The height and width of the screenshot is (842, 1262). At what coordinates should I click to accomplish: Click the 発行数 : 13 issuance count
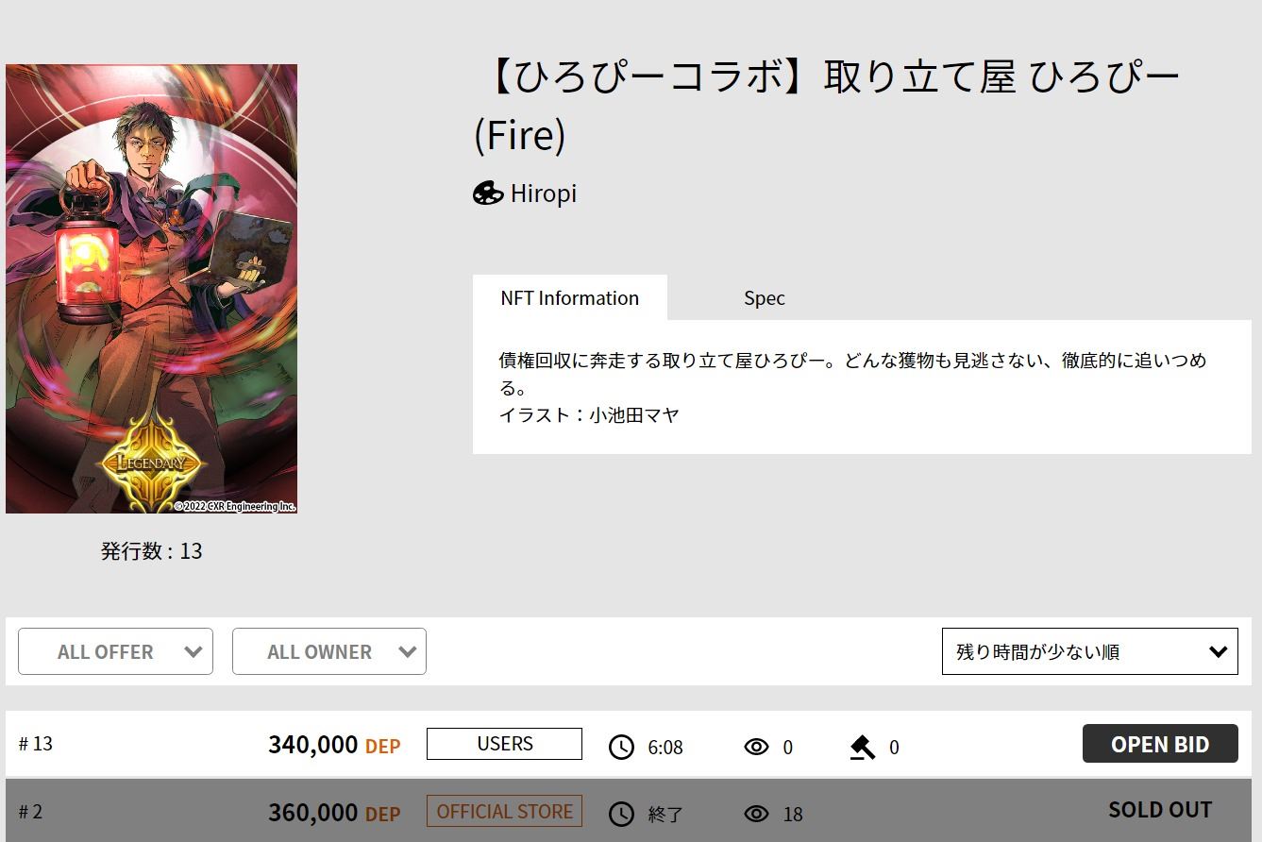coord(151,550)
